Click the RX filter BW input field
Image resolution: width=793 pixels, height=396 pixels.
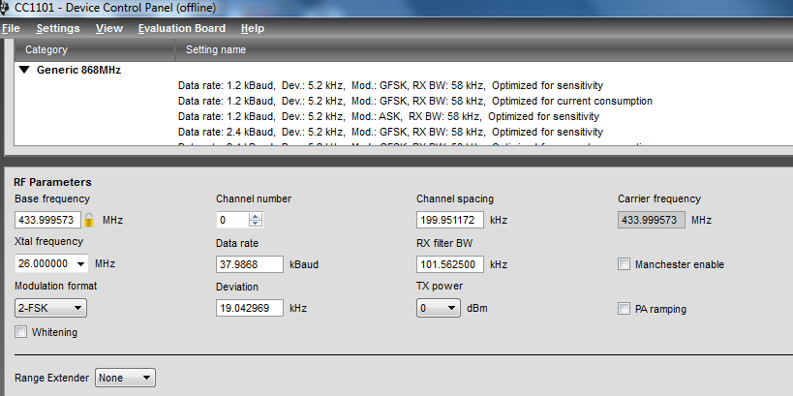(450, 264)
